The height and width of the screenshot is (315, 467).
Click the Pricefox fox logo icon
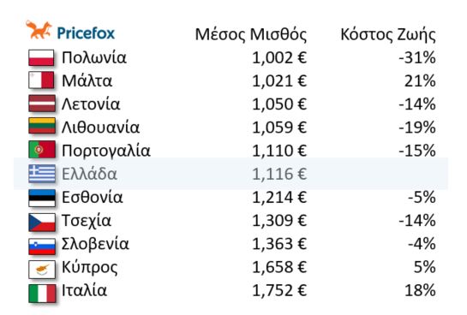(39, 30)
